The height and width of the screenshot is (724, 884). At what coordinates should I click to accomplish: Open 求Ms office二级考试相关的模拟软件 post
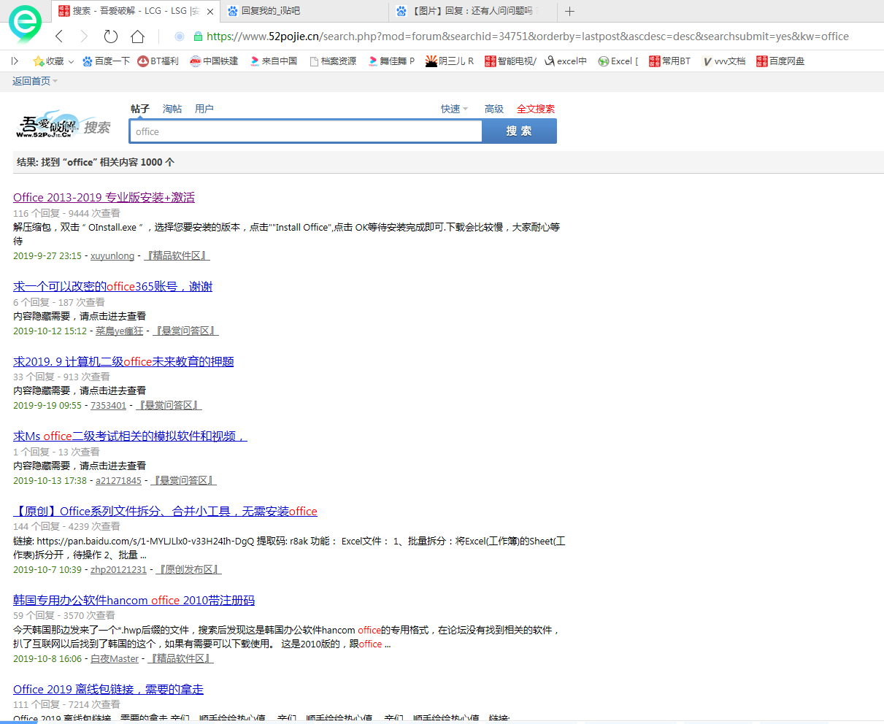[x=130, y=436]
